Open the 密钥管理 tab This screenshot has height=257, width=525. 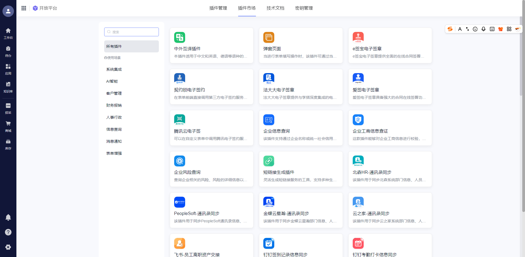(x=304, y=8)
